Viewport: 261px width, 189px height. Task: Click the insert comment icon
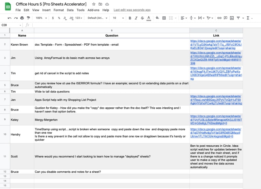225,18
